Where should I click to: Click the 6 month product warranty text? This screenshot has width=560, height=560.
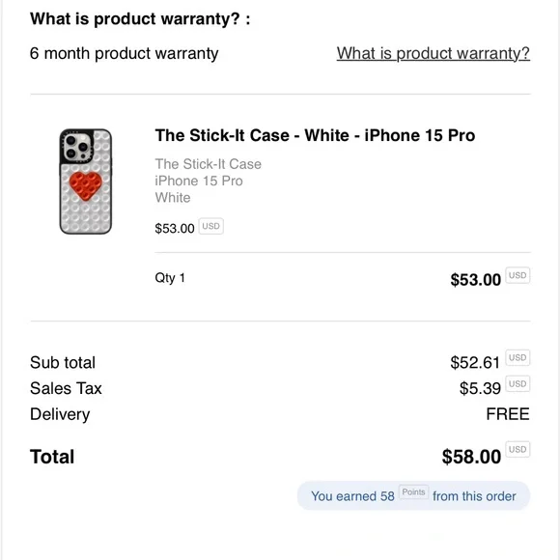tap(124, 53)
